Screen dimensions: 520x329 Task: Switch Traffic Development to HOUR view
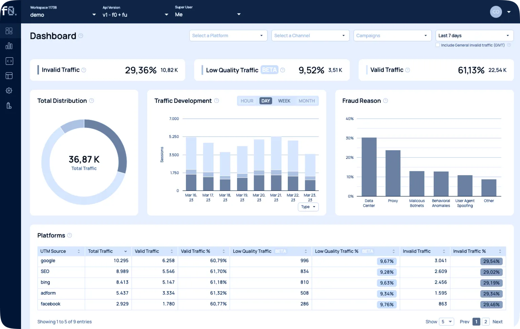tap(247, 101)
